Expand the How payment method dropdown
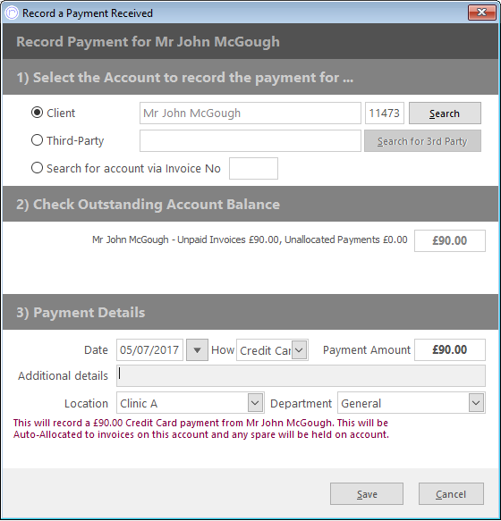Image resolution: width=501 pixels, height=521 pixels. (x=299, y=350)
